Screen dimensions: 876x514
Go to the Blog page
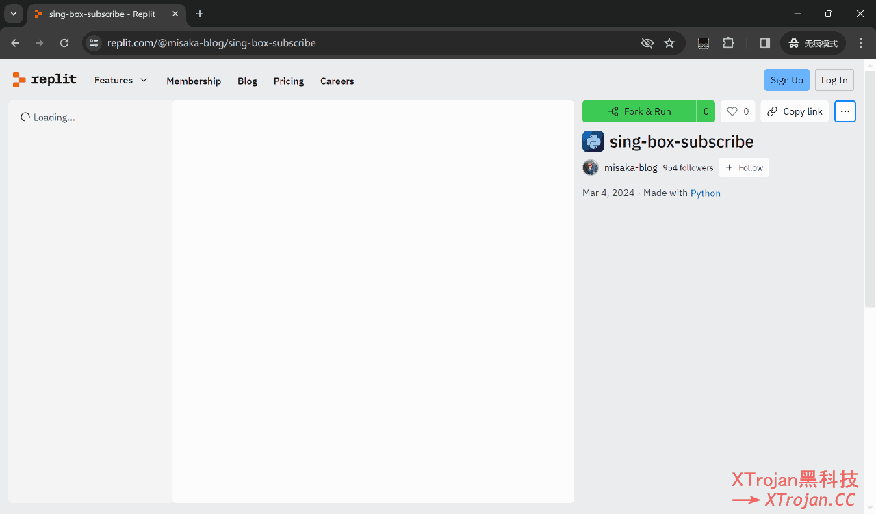pos(247,81)
